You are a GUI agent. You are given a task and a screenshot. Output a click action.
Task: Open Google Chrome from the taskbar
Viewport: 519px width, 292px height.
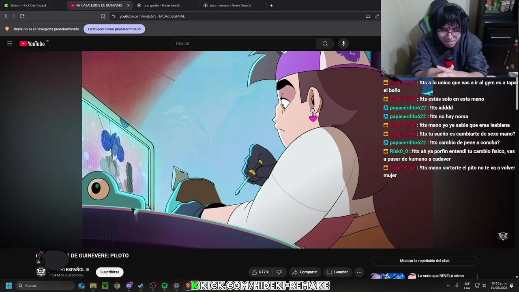coord(117,286)
